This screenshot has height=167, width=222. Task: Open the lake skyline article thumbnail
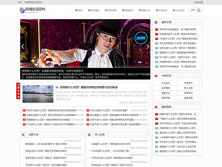[38, 94]
